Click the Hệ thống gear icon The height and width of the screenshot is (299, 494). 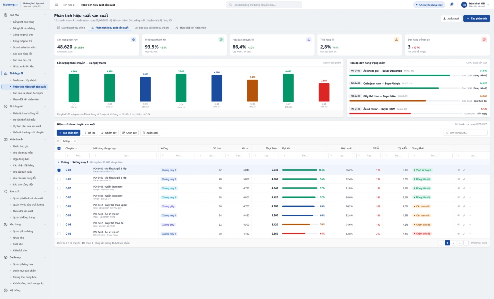point(6,291)
